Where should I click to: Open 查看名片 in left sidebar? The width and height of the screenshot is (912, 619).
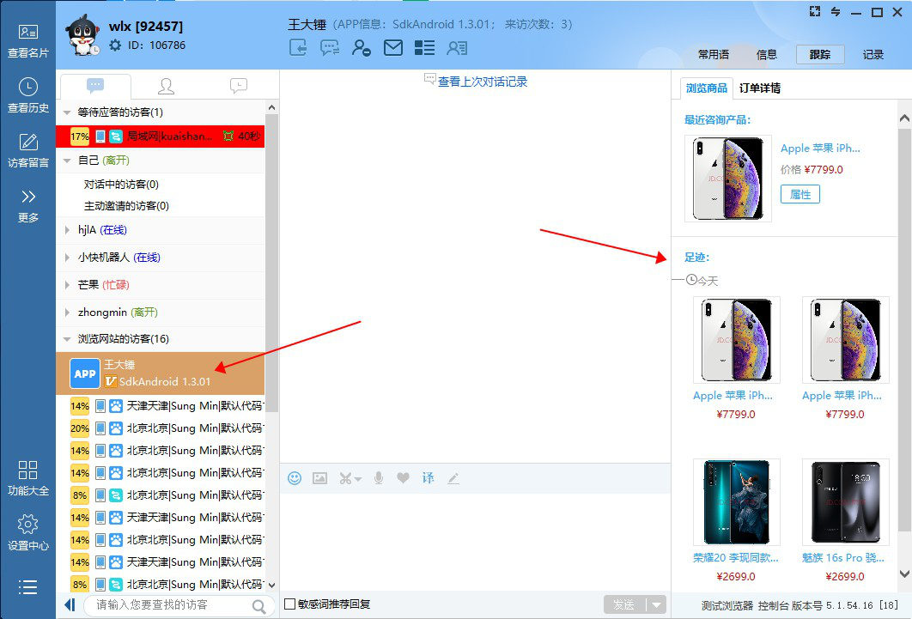click(28, 40)
